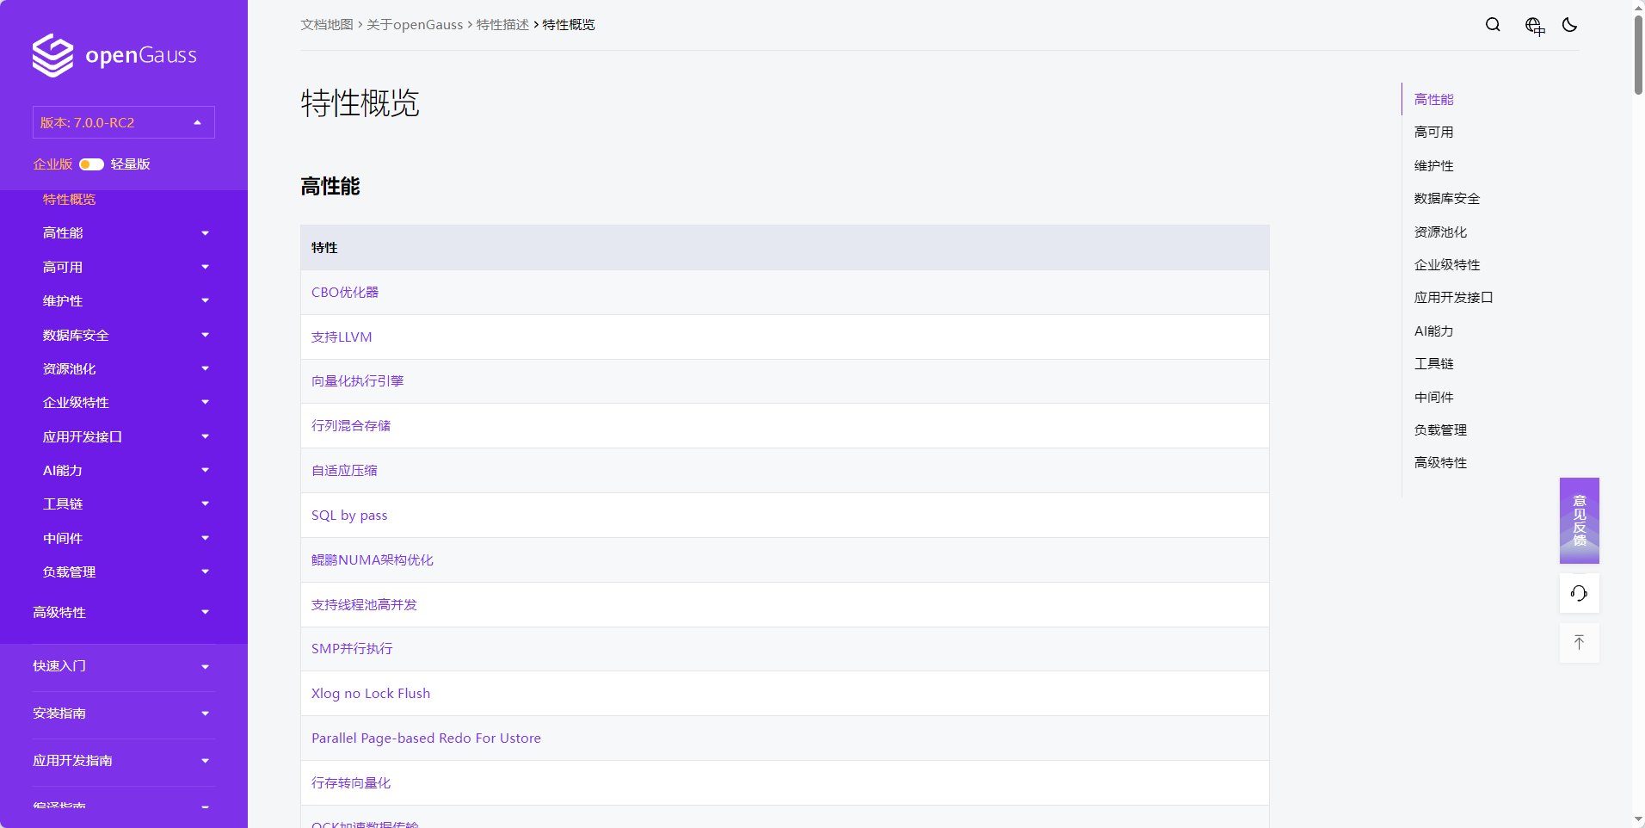Click the language globe icon
This screenshot has width=1645, height=828.
click(x=1535, y=26)
